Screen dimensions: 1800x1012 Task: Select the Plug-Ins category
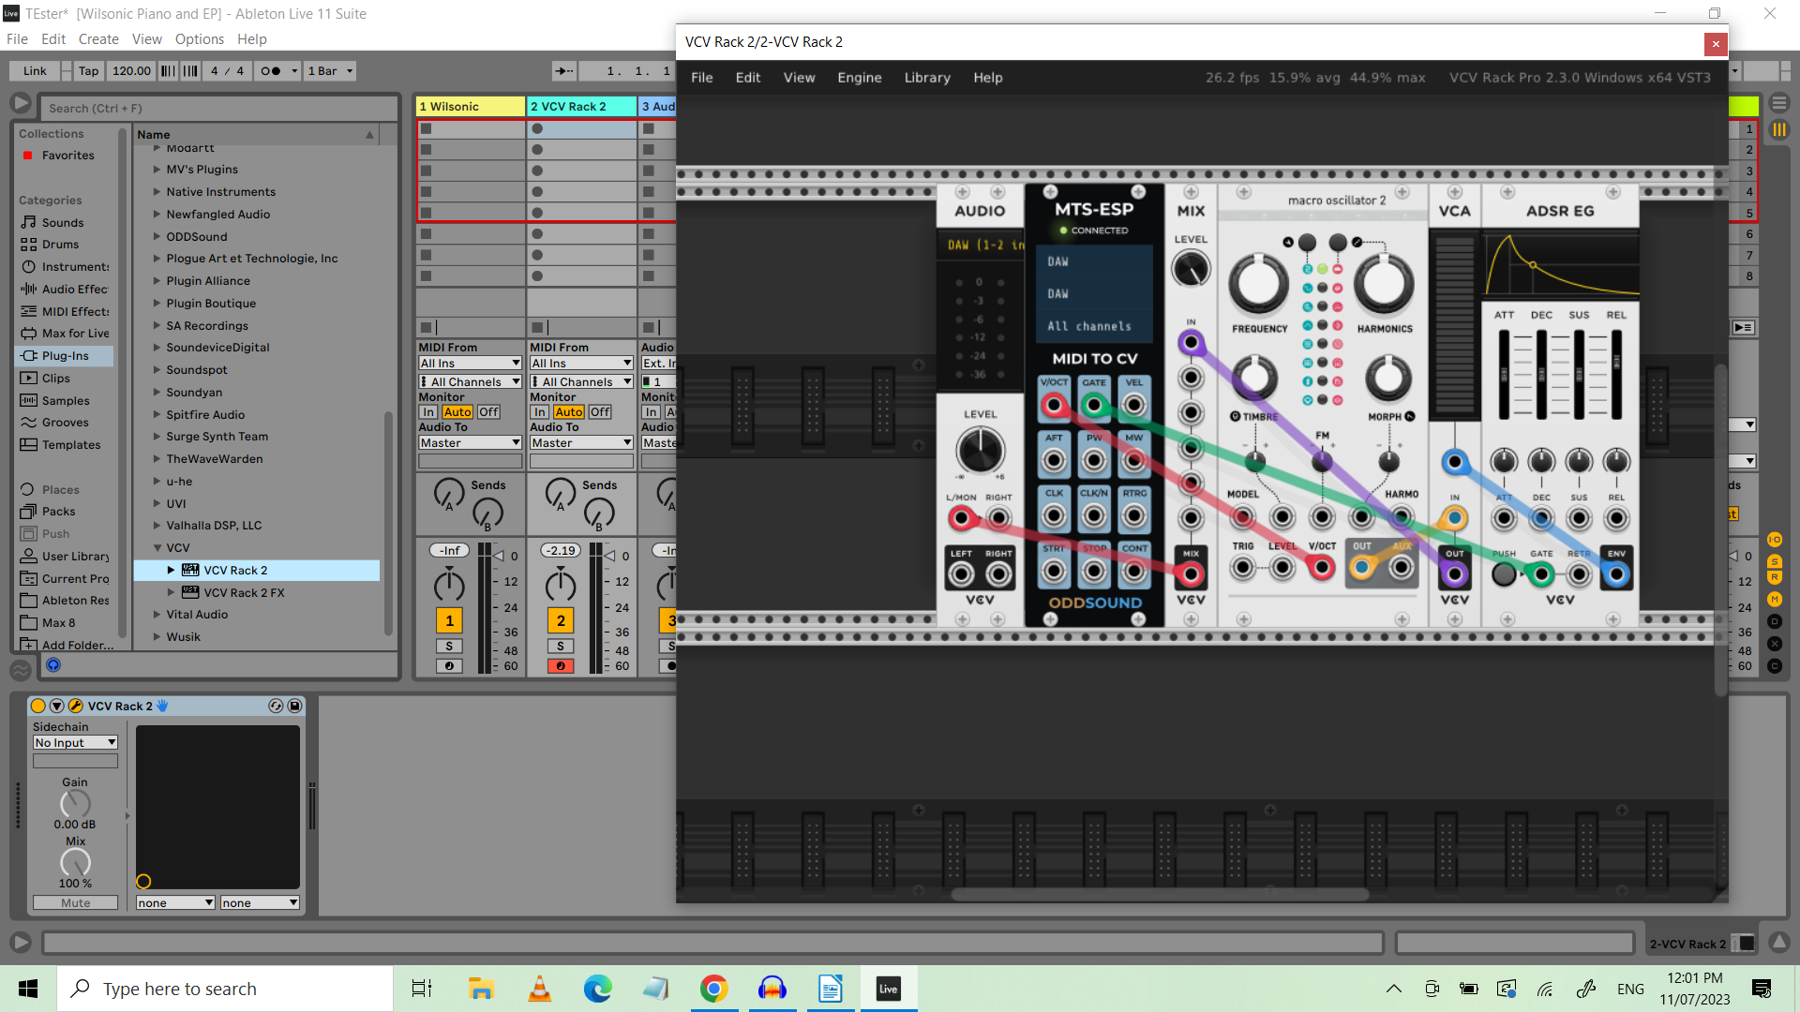coord(65,356)
